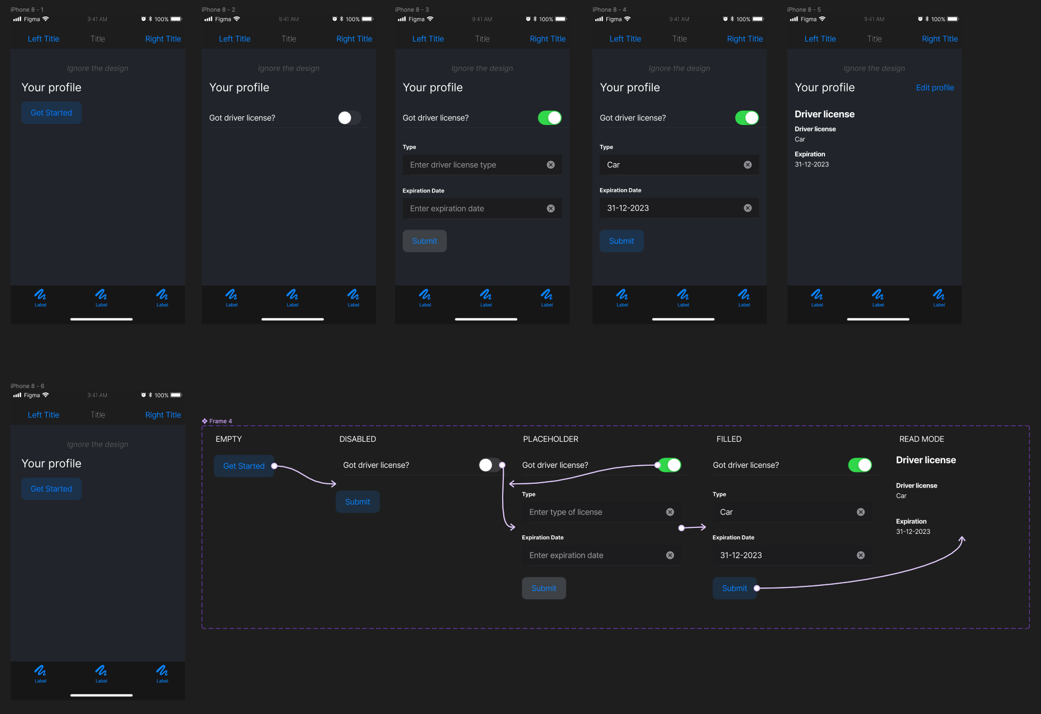Click last tab bar icon in iPhone 8 - 1
The height and width of the screenshot is (714, 1041).
click(x=162, y=295)
